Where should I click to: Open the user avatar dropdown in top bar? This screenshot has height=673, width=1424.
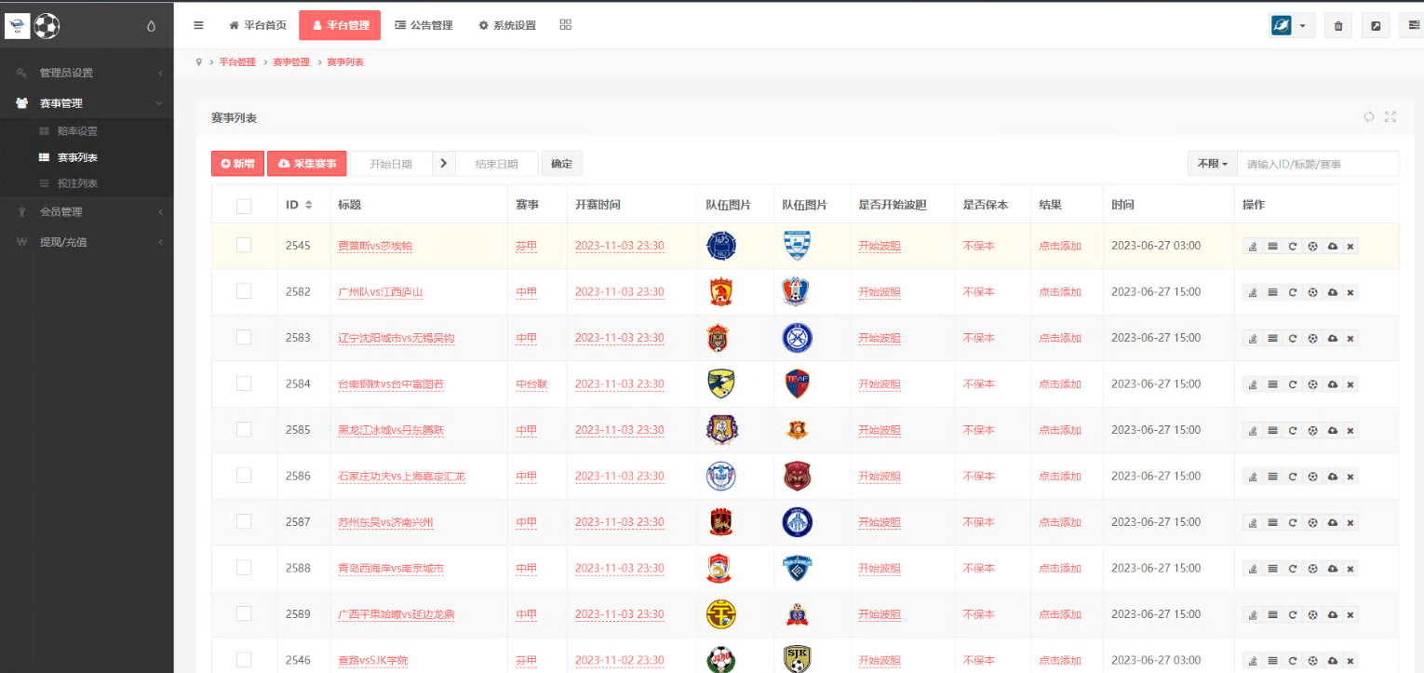click(x=1292, y=26)
